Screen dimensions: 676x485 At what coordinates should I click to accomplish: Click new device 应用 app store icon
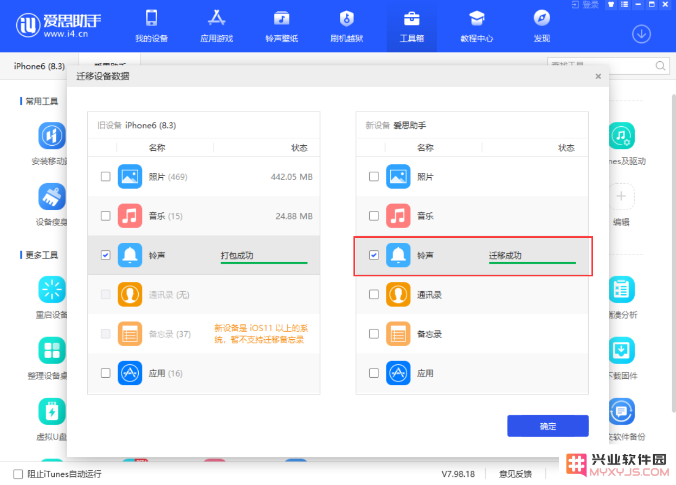pos(398,373)
